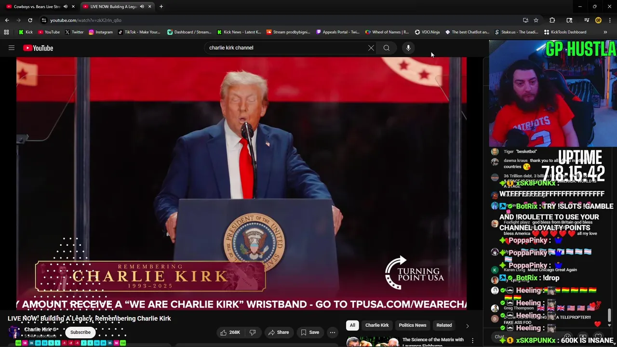Click the live chat scrollbar
617x347 pixels.
point(609,315)
